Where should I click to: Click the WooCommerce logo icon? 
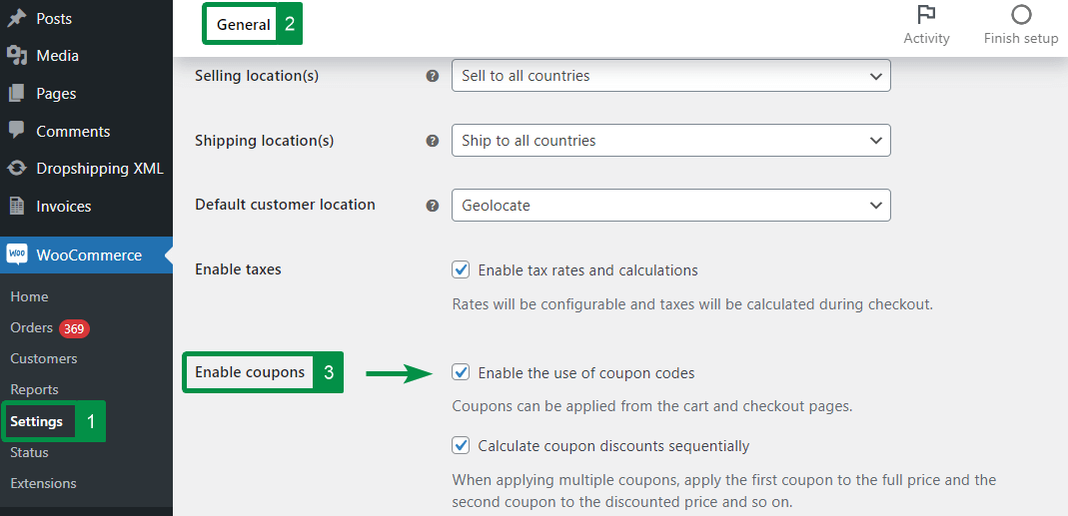(x=17, y=255)
